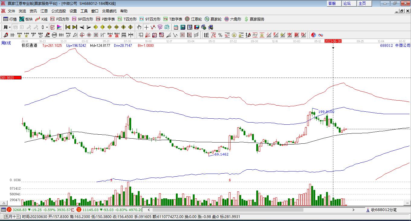
Task: Click the scrollbar left arrow
Action: 149,210
